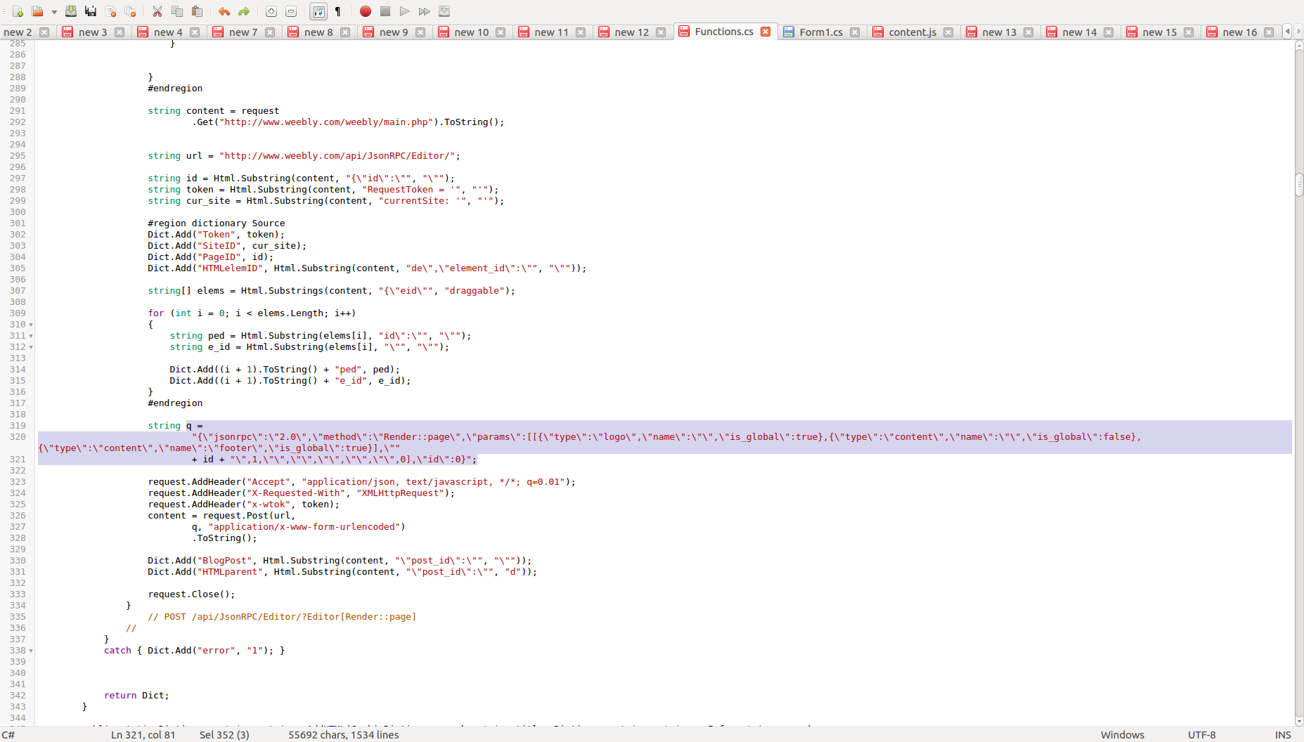Click the weebly JsonRPC Editor url string
1304x742 pixels.
[337, 156]
